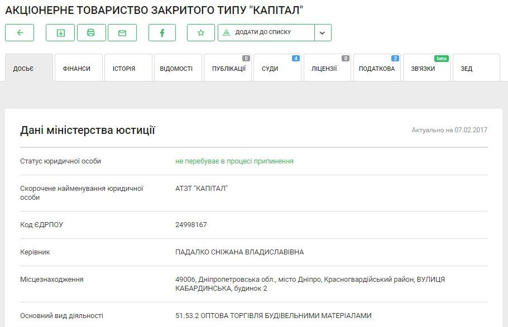Switch to the ВІДОМОСТІ tab
Viewport: 508px width, 327px height.
pos(178,68)
